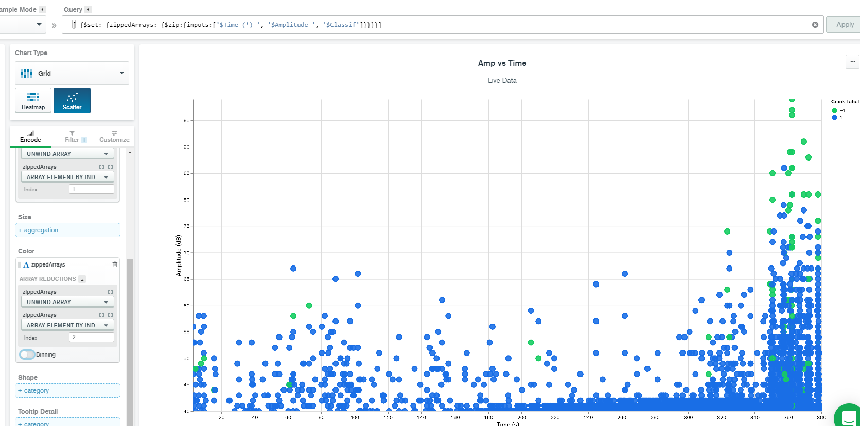Switch to the Customize tab
860x426 pixels.
tap(114, 136)
